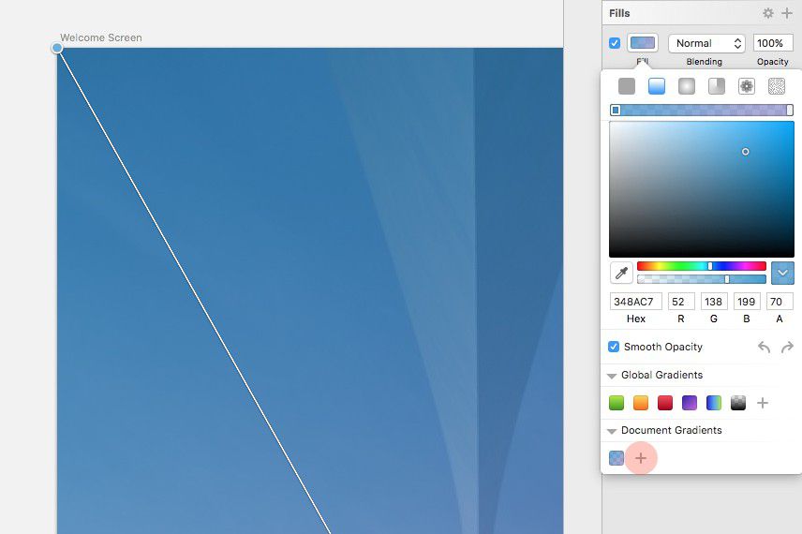Viewport: 802px width, 534px height.
Task: Choose the linear gradient fill type
Action: 657,86
